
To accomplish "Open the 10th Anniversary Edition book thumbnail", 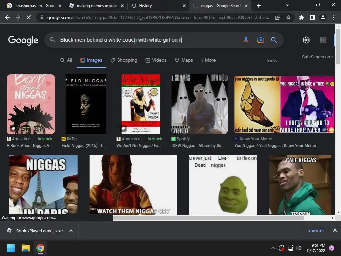I will coord(141,104).
